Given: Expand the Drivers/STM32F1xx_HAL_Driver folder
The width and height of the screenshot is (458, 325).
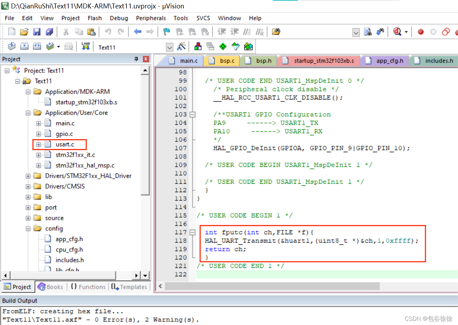Looking at the screenshot, I should [28, 176].
